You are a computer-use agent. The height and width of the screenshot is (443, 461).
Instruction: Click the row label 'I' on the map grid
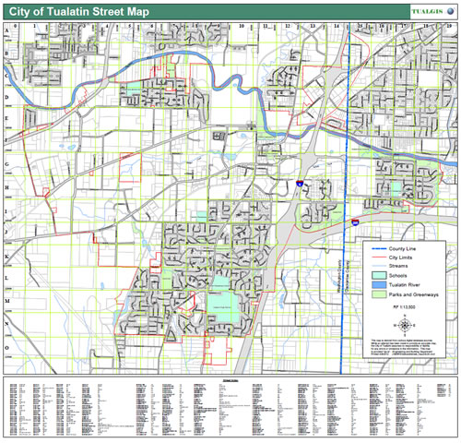(x=6, y=211)
